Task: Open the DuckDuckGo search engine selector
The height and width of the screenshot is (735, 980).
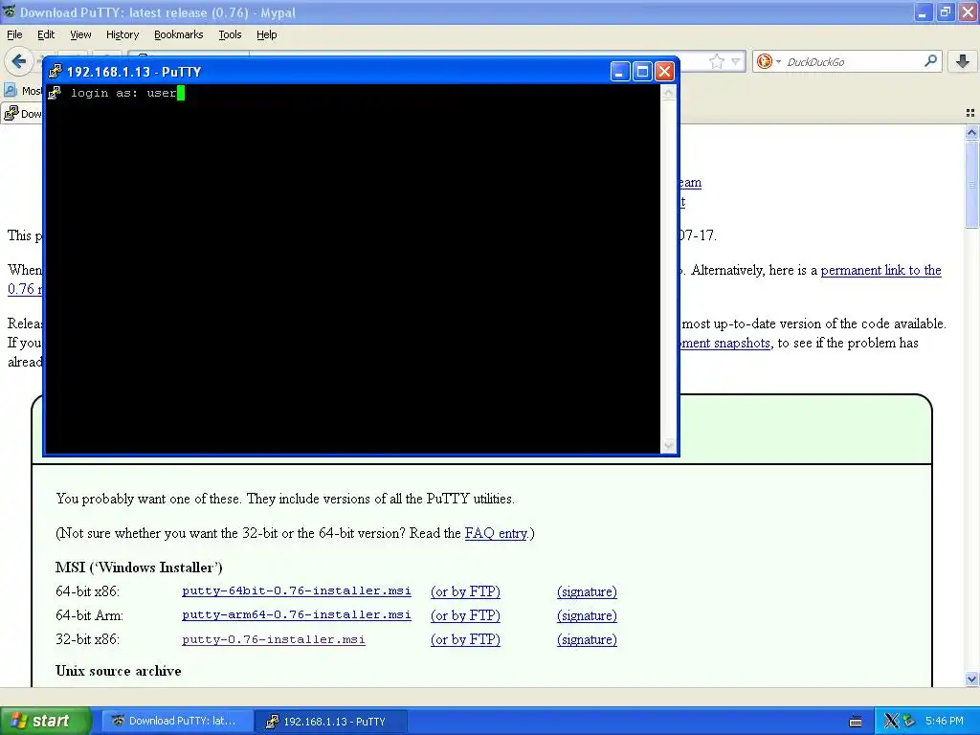Action: click(768, 61)
